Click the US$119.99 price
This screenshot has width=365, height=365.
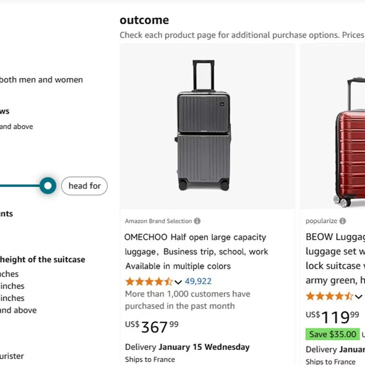click(x=333, y=317)
